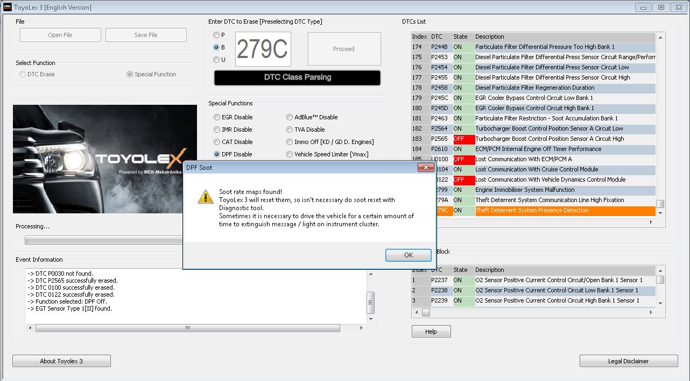The height and width of the screenshot is (381, 690).
Task: Open the Help button
Action: 431,332
